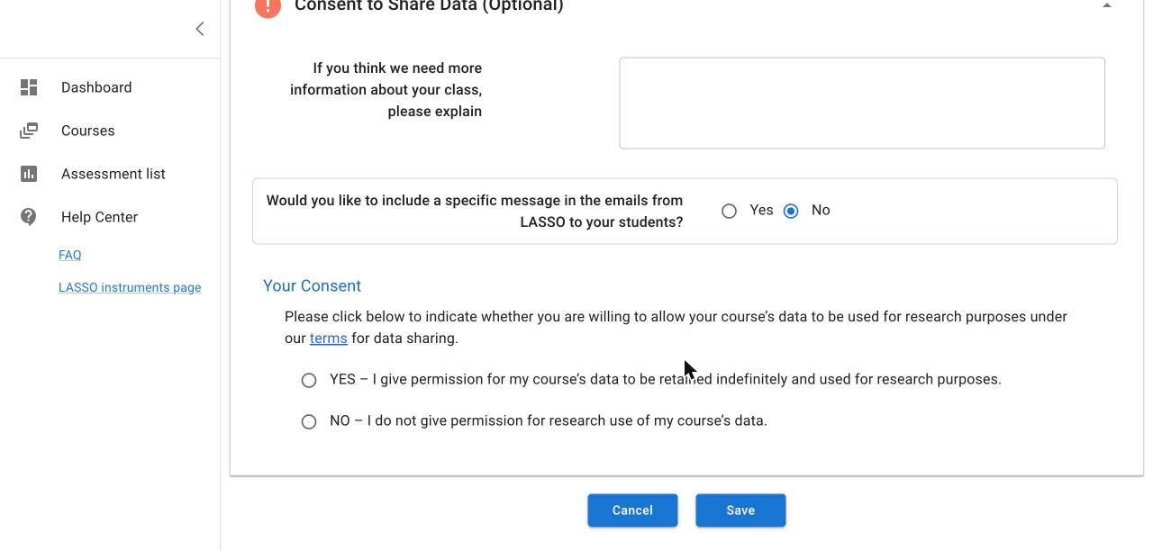The width and height of the screenshot is (1153, 551).
Task: Click the Assessment list chart icon
Action: pyautogui.click(x=29, y=174)
